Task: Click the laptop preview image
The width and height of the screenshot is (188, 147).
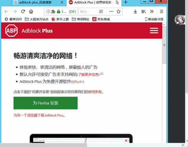Action: 81,138
